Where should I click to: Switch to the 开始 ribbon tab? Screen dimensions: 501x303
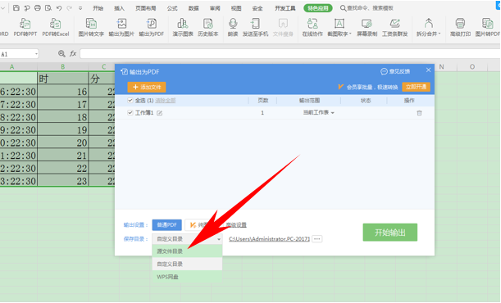coord(98,8)
